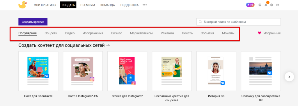Image resolution: width=298 pixels, height=106 pixels.
Task: Click the История ВК caption
Action: pos(216,96)
